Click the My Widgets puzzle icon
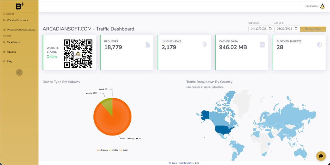Image resolution: width=330 pixels, height=165 pixels. 4,42
